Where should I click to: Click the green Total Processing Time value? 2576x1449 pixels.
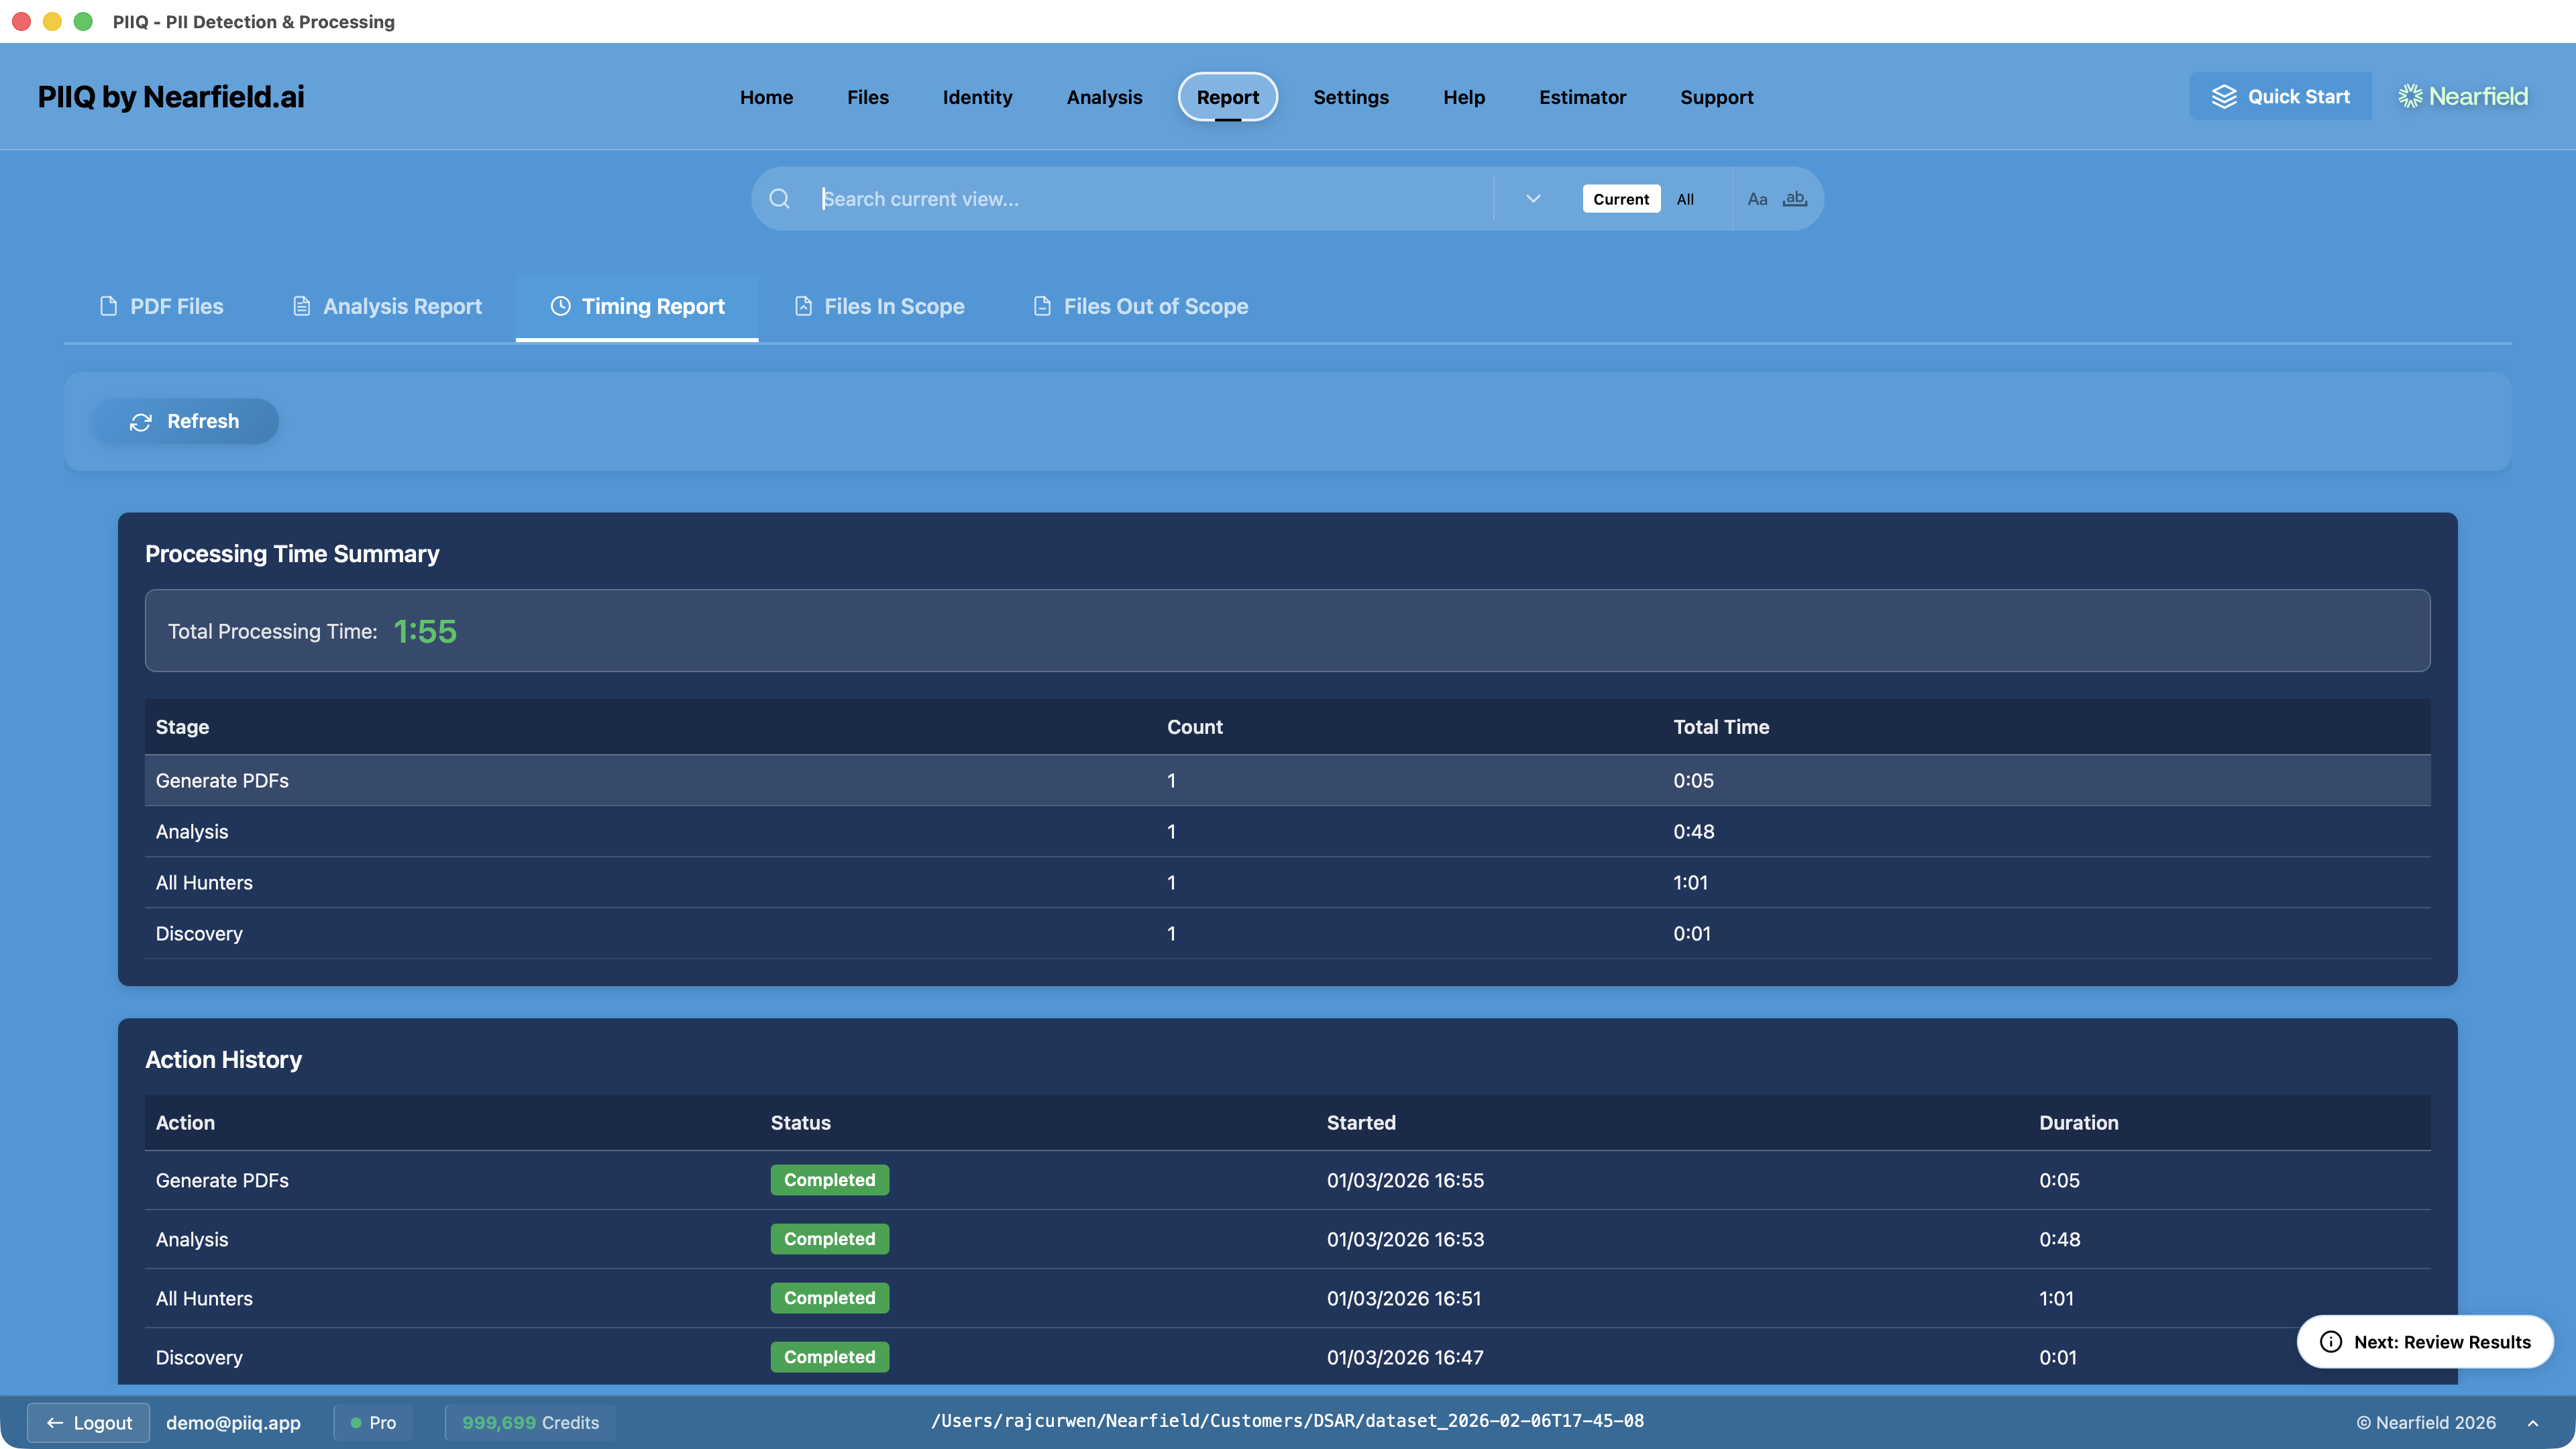[x=425, y=630]
